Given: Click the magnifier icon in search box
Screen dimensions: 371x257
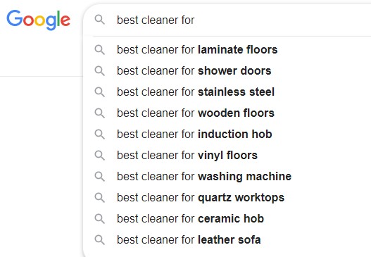Looking at the screenshot, I should 99,20.
